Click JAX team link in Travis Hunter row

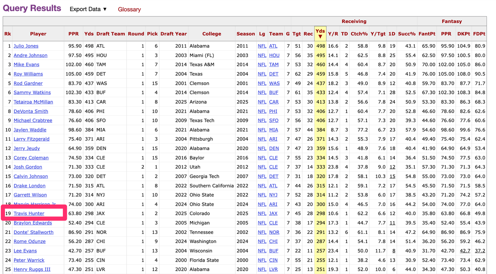click(274, 213)
